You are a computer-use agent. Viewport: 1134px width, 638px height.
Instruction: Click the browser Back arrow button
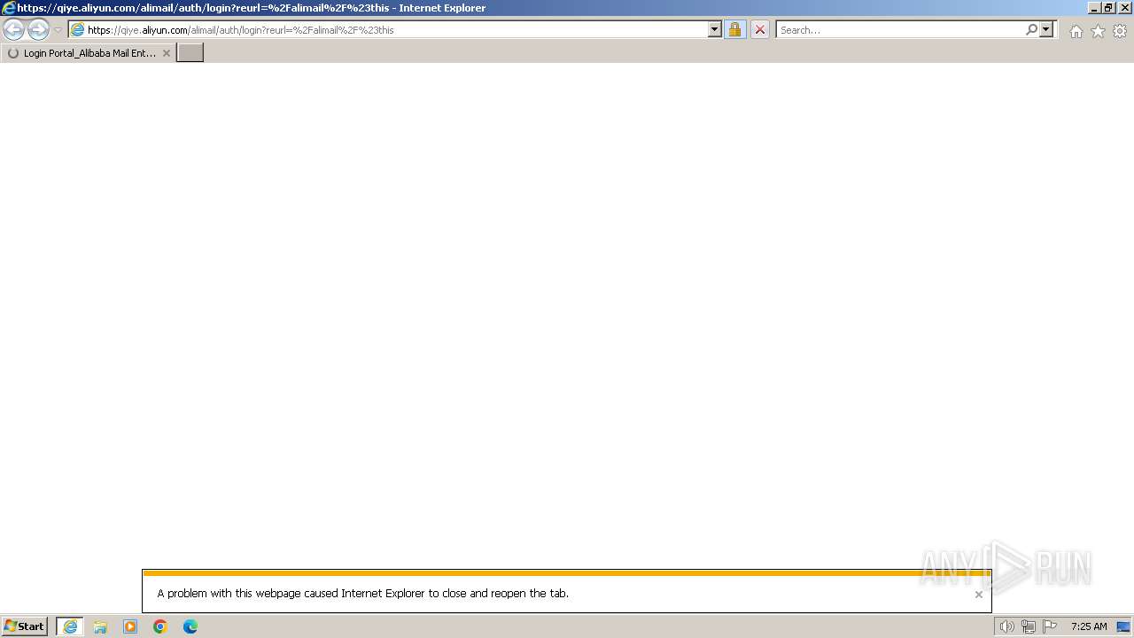coord(13,30)
